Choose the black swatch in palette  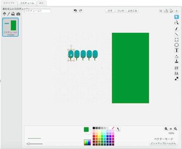(94, 128)
